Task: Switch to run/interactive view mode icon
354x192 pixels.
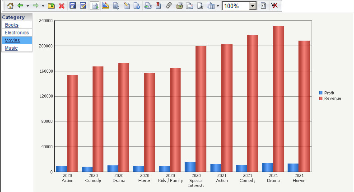Action: [95, 6]
